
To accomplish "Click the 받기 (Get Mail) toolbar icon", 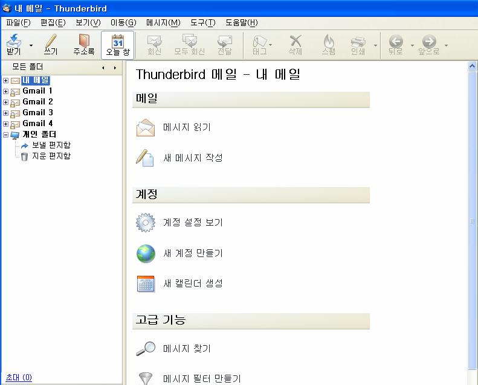I will click(x=14, y=45).
